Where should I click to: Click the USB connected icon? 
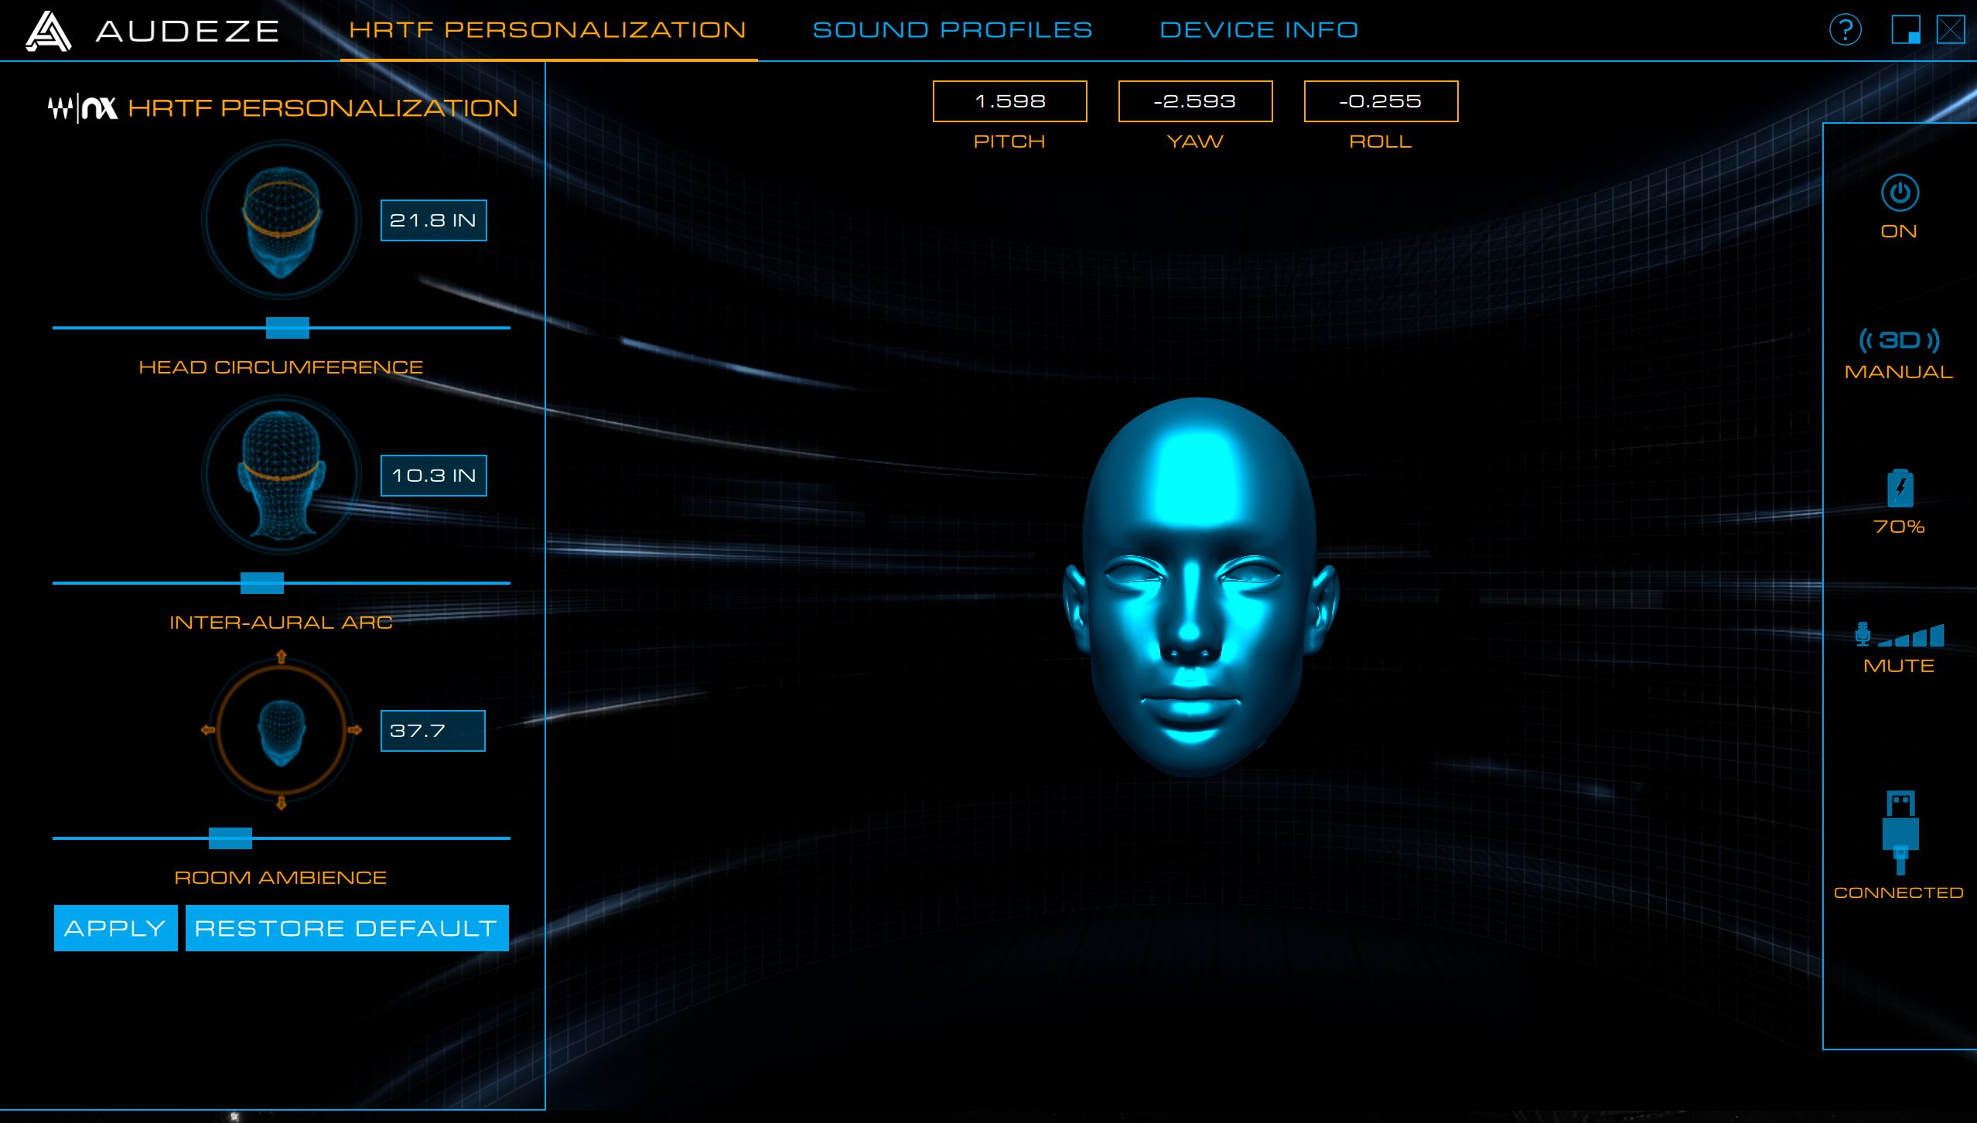[1900, 832]
